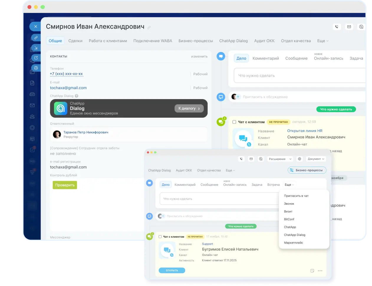Screen dimensions: 372x286
Task: Click the print icon in side panel
Action: tap(36, 68)
